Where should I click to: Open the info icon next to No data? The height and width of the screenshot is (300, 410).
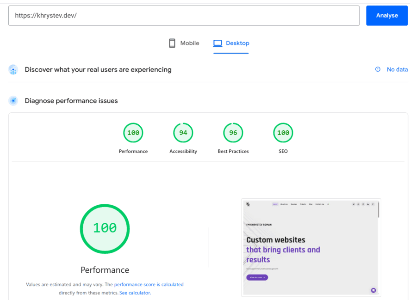tap(378, 69)
